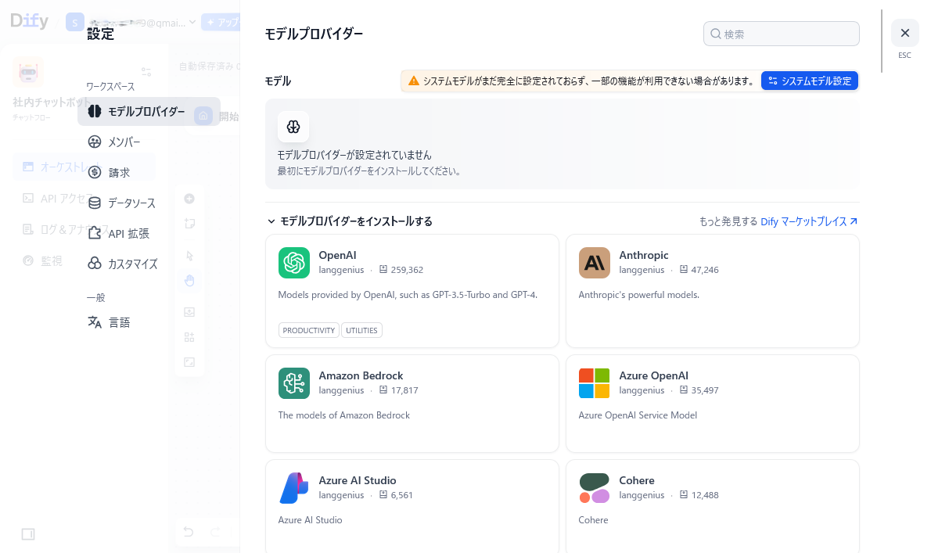The height and width of the screenshot is (553, 949).
Task: Click the search field in model providers
Action: [781, 34]
